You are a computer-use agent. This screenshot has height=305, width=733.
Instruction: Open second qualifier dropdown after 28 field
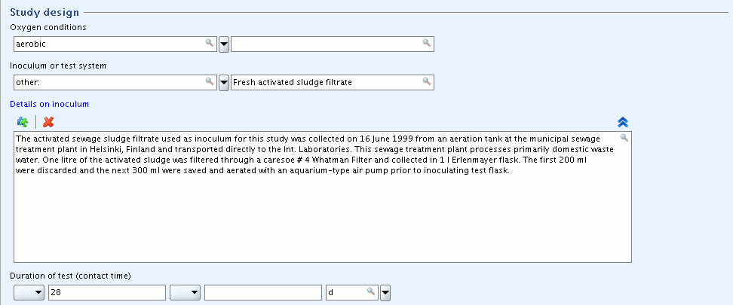coord(185,293)
